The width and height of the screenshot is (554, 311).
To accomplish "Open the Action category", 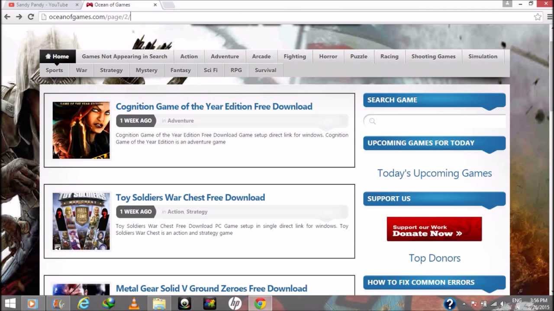I will (189, 56).
